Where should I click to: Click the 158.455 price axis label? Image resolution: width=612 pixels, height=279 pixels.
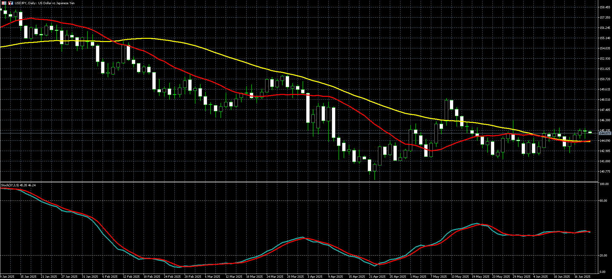pyautogui.click(x=605, y=7)
